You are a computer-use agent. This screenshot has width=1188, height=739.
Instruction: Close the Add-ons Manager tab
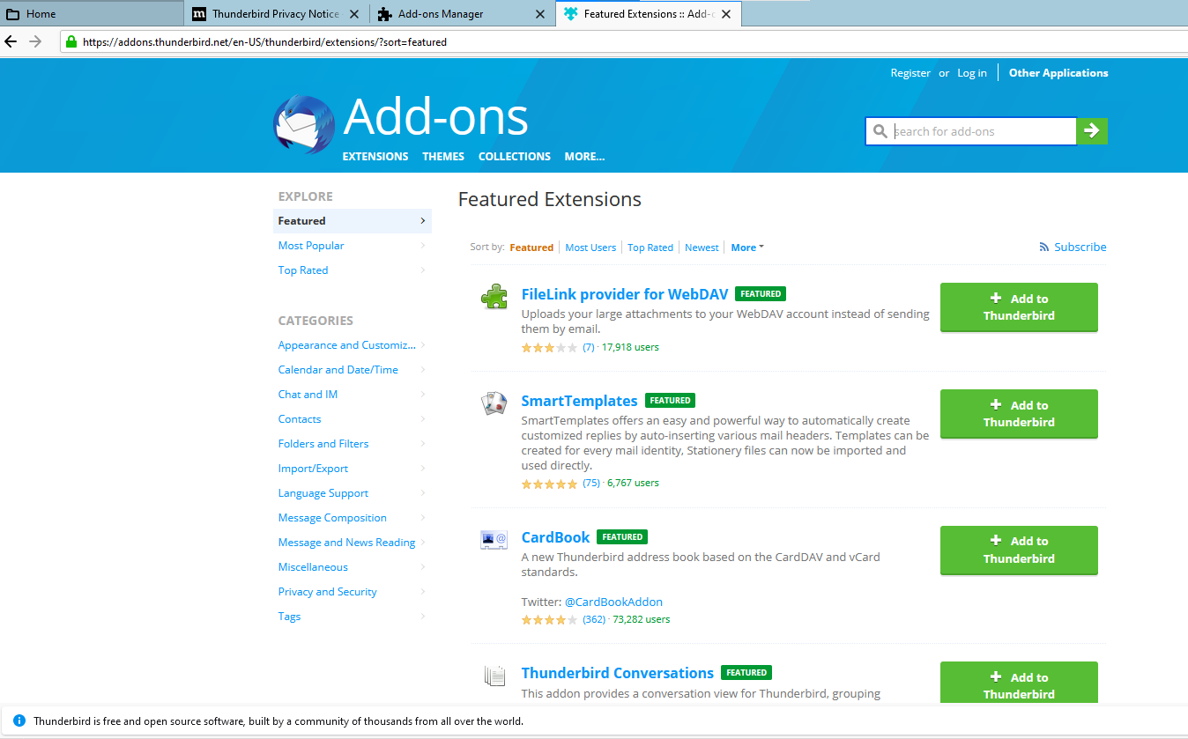point(540,14)
